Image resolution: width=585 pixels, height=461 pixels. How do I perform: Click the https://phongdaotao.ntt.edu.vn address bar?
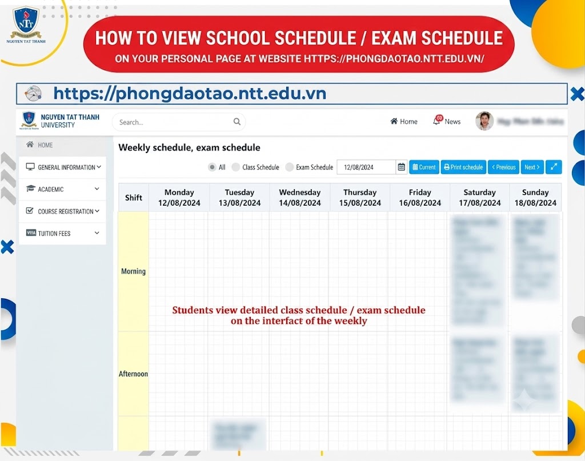click(292, 94)
